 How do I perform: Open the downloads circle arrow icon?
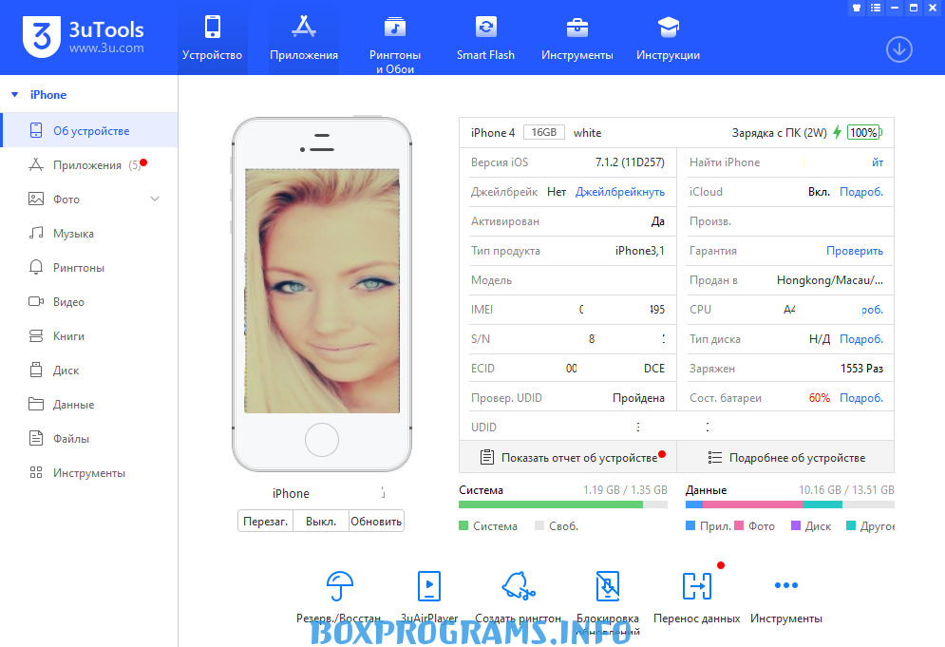899,49
